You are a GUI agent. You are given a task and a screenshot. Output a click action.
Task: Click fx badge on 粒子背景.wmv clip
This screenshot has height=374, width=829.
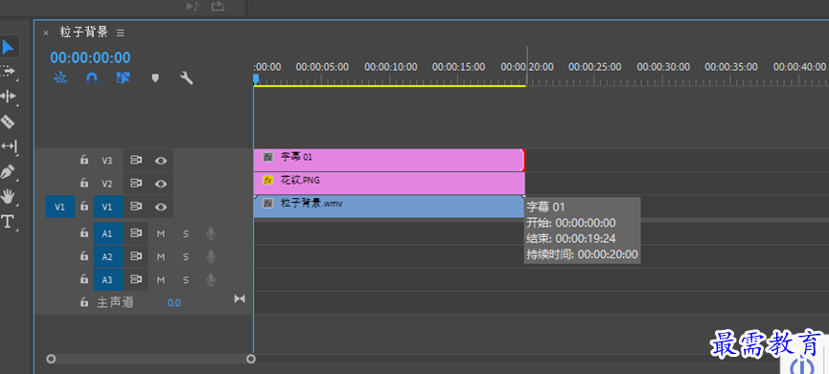[268, 204]
